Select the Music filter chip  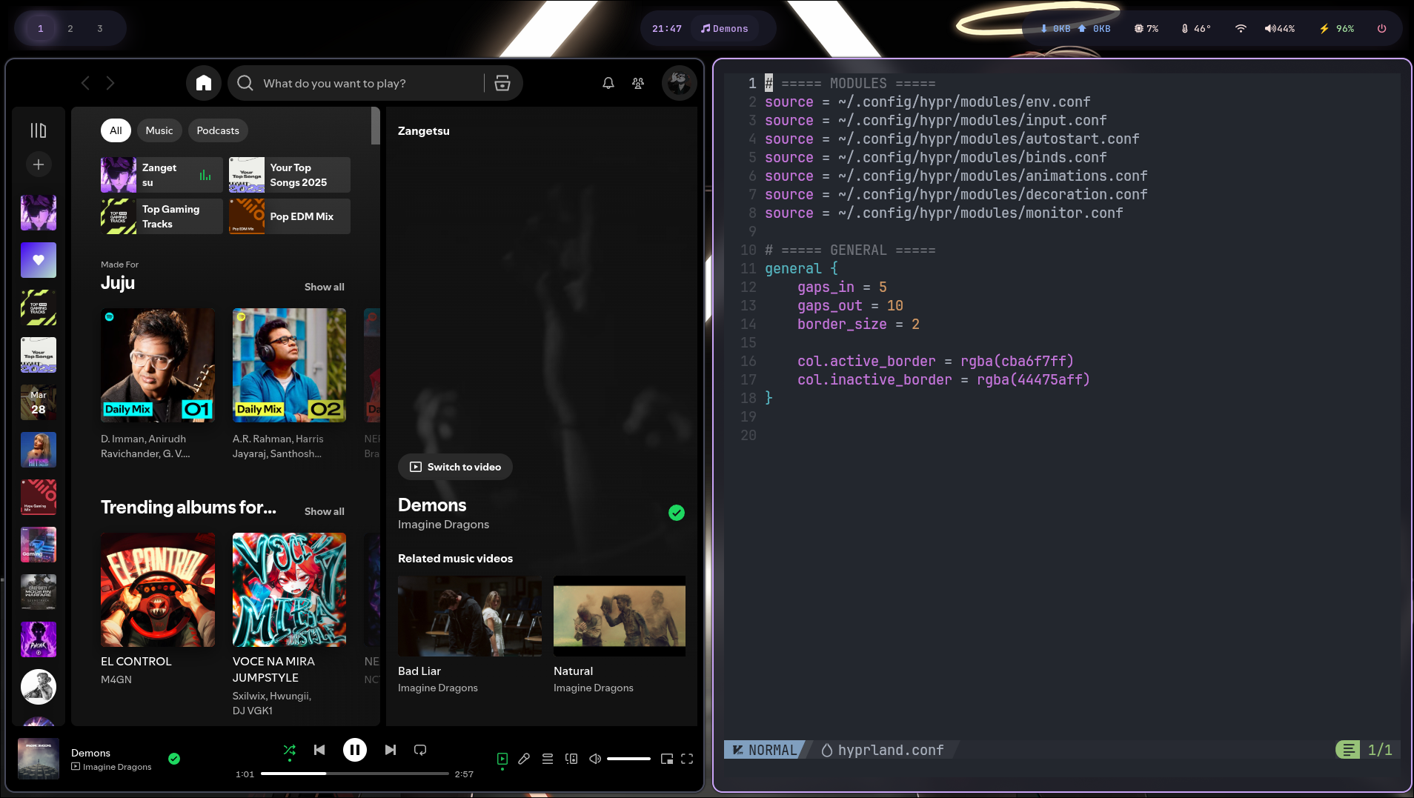click(x=159, y=130)
